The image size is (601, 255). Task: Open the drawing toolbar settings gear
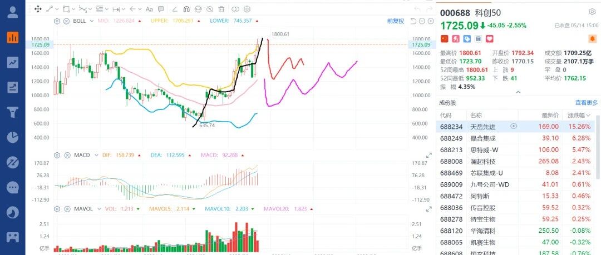247,9
